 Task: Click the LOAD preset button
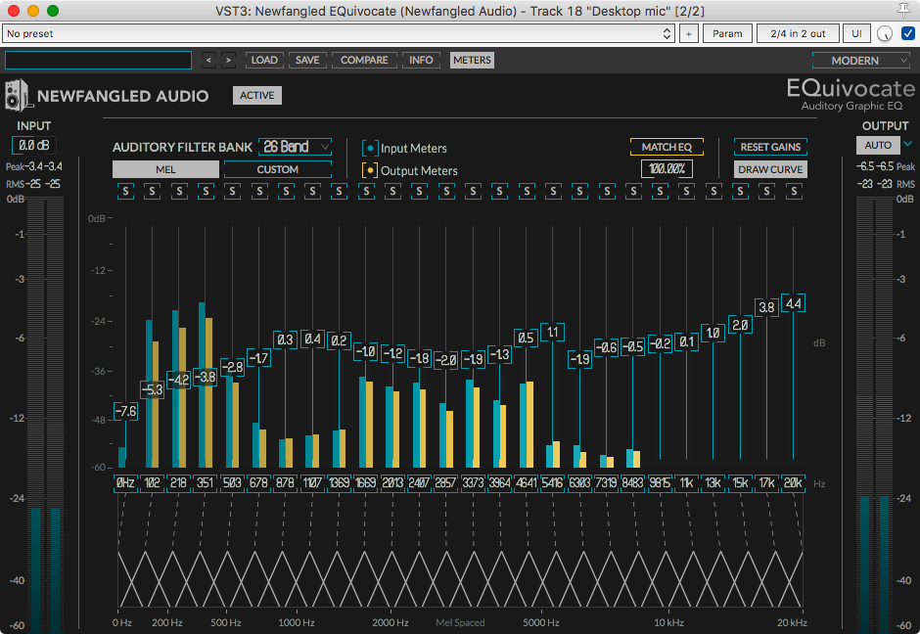point(264,60)
